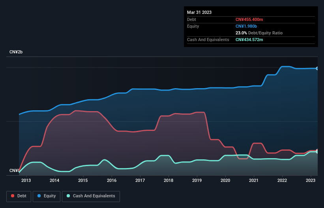Click the CN¥434.572m cash value
Viewport: 324px width, 208px height.
(249, 40)
